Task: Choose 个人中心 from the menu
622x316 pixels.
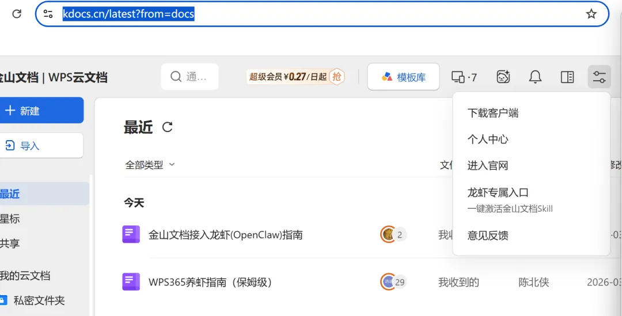Action: click(x=488, y=140)
